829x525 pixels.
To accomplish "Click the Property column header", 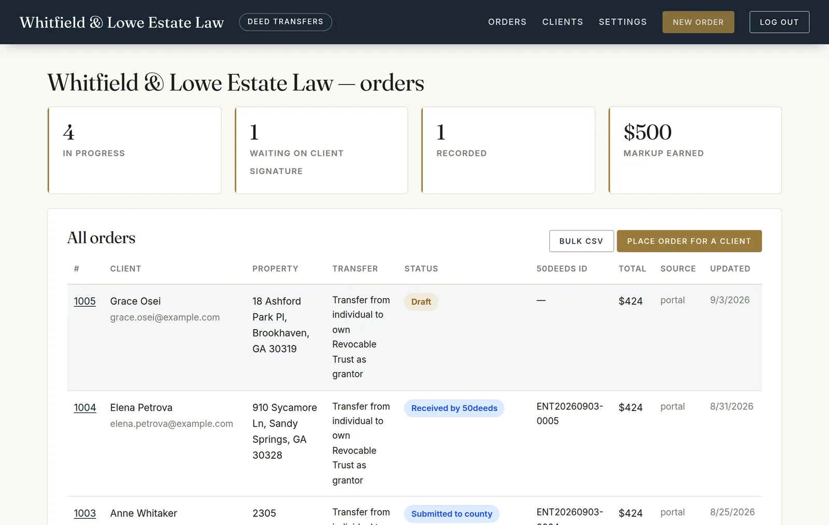I will click(x=275, y=268).
